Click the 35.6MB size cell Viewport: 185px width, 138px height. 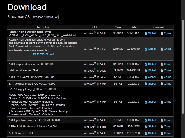point(118,33)
